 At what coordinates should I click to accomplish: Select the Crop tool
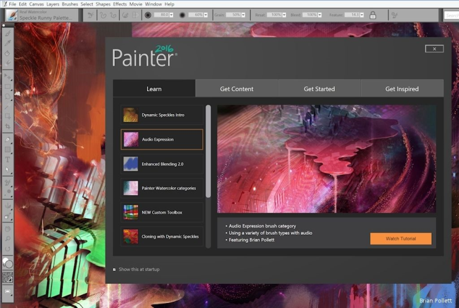(8, 126)
